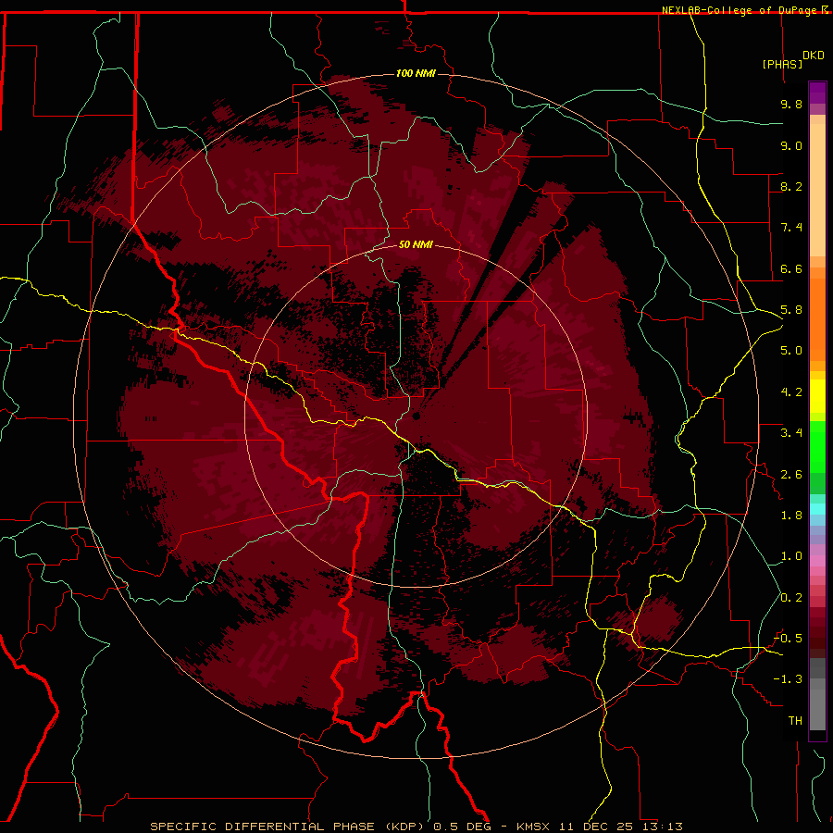This screenshot has height=833, width=833.
Task: Click the 50 NMI range ring label
Action: 416,244
